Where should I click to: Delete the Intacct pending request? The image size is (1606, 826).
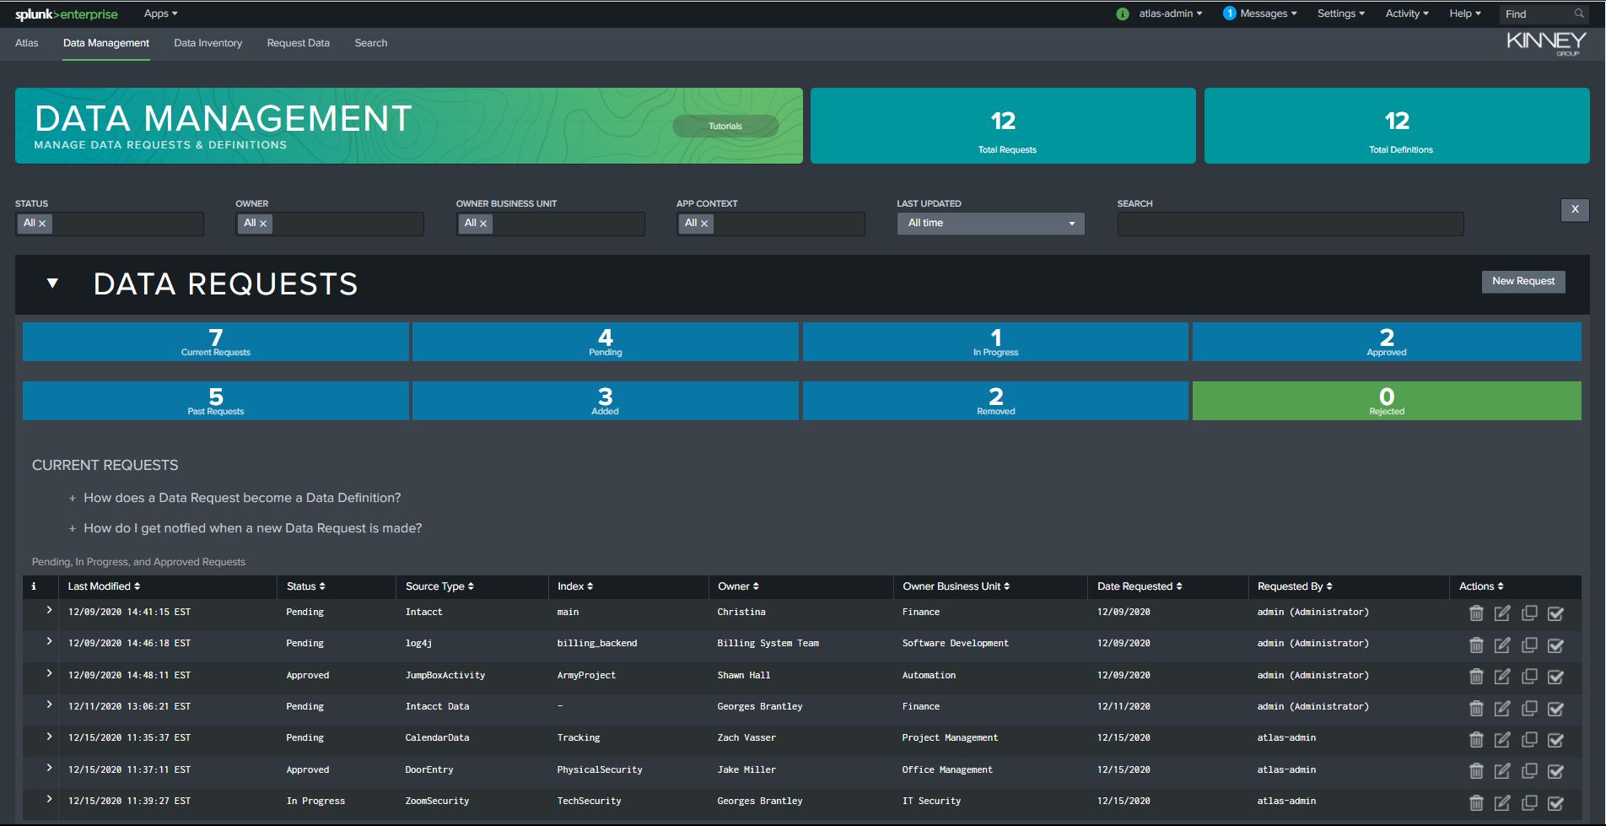(1477, 613)
